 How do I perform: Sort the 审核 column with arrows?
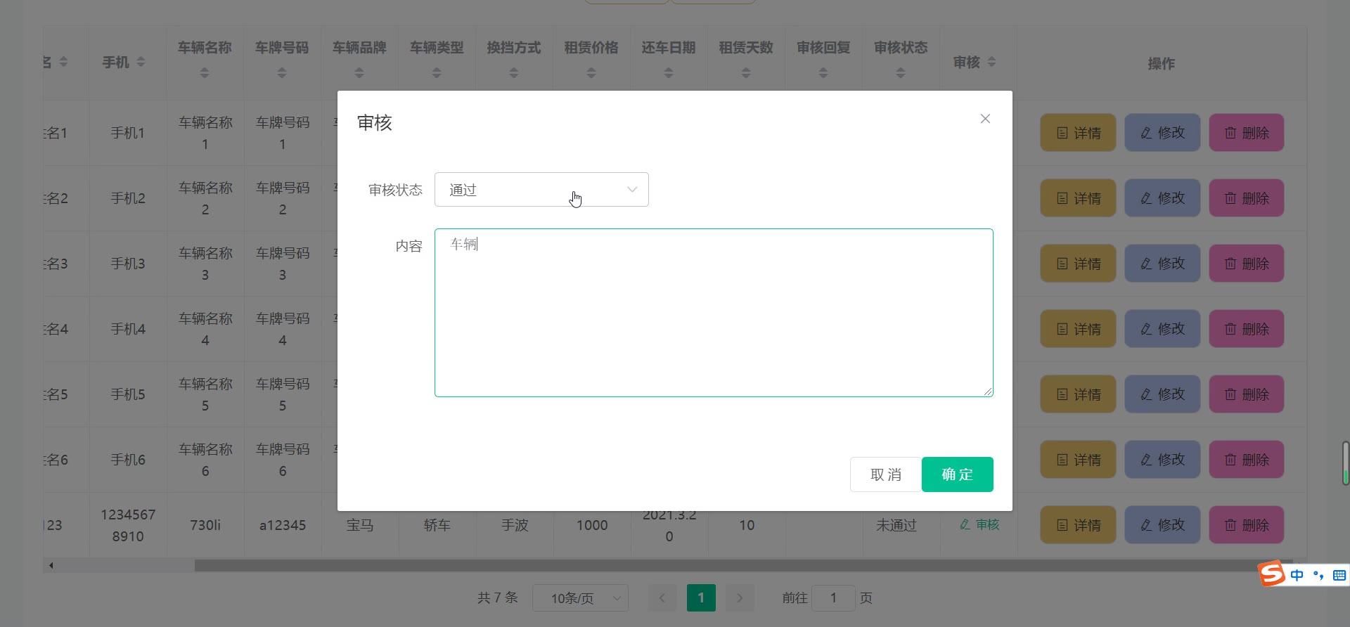[991, 62]
